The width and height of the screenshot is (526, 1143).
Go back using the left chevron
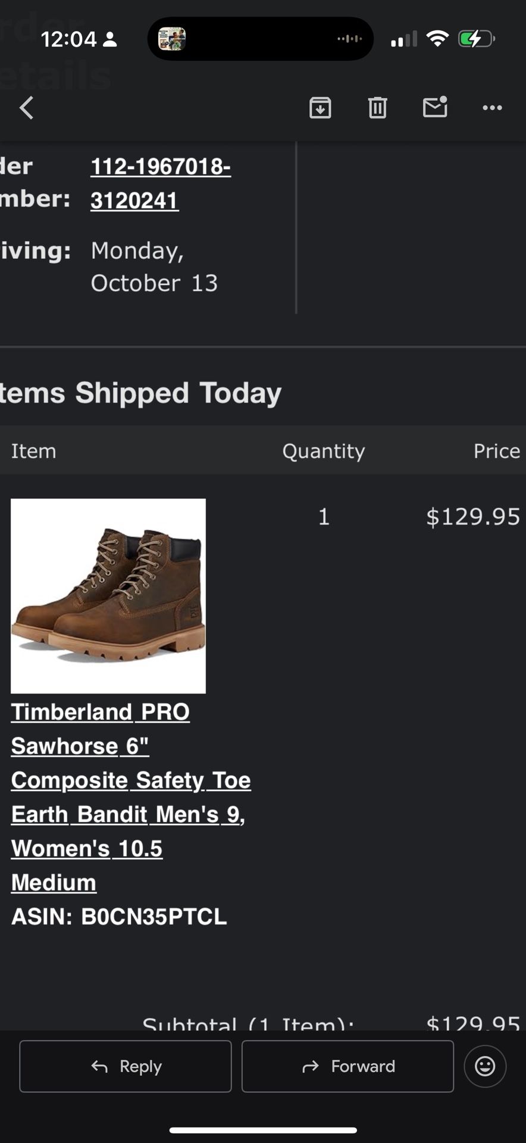[27, 108]
